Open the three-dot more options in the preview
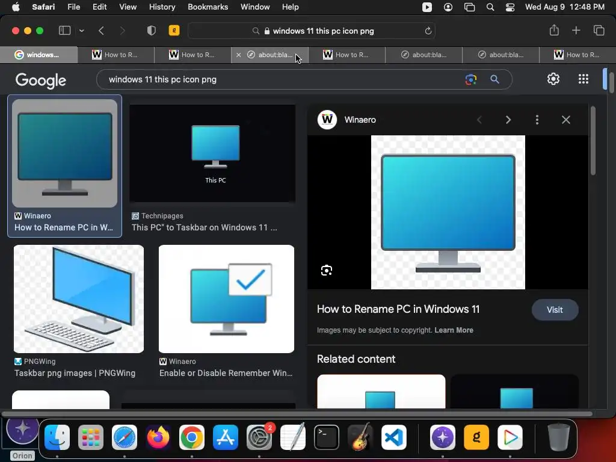 [x=537, y=120]
